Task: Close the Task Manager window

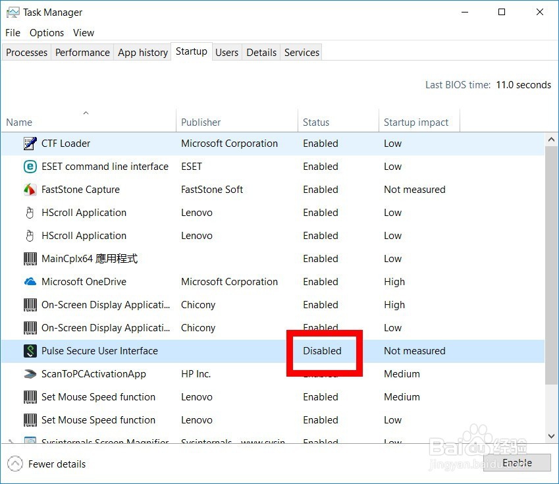Action: tap(540, 12)
